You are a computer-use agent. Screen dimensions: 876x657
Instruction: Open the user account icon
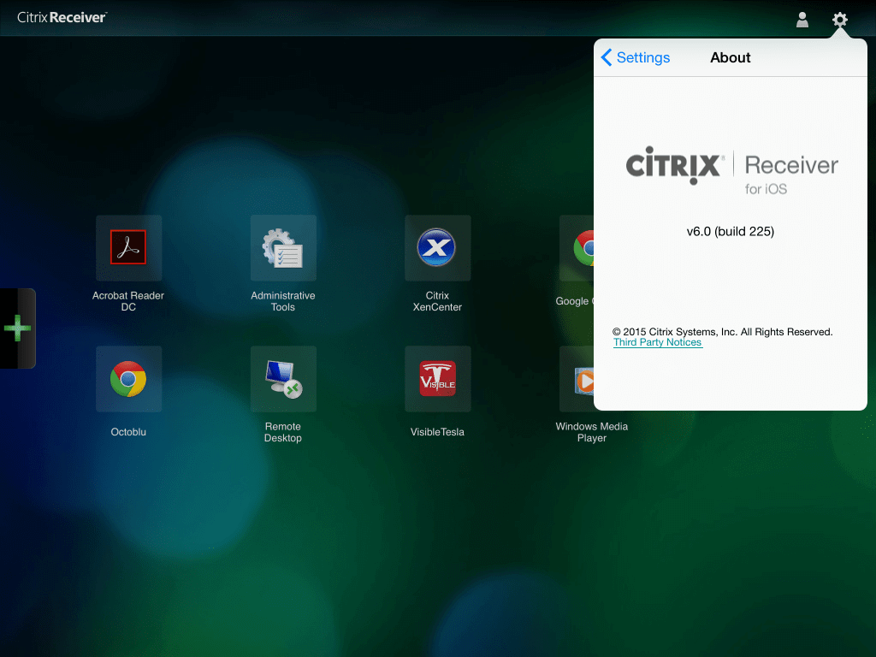click(802, 20)
